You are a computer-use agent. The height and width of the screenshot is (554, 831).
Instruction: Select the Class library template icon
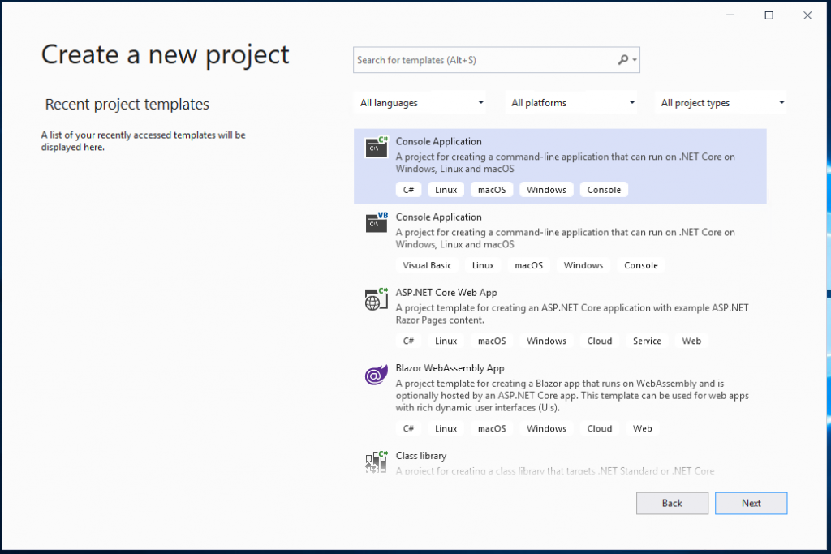pyautogui.click(x=377, y=462)
